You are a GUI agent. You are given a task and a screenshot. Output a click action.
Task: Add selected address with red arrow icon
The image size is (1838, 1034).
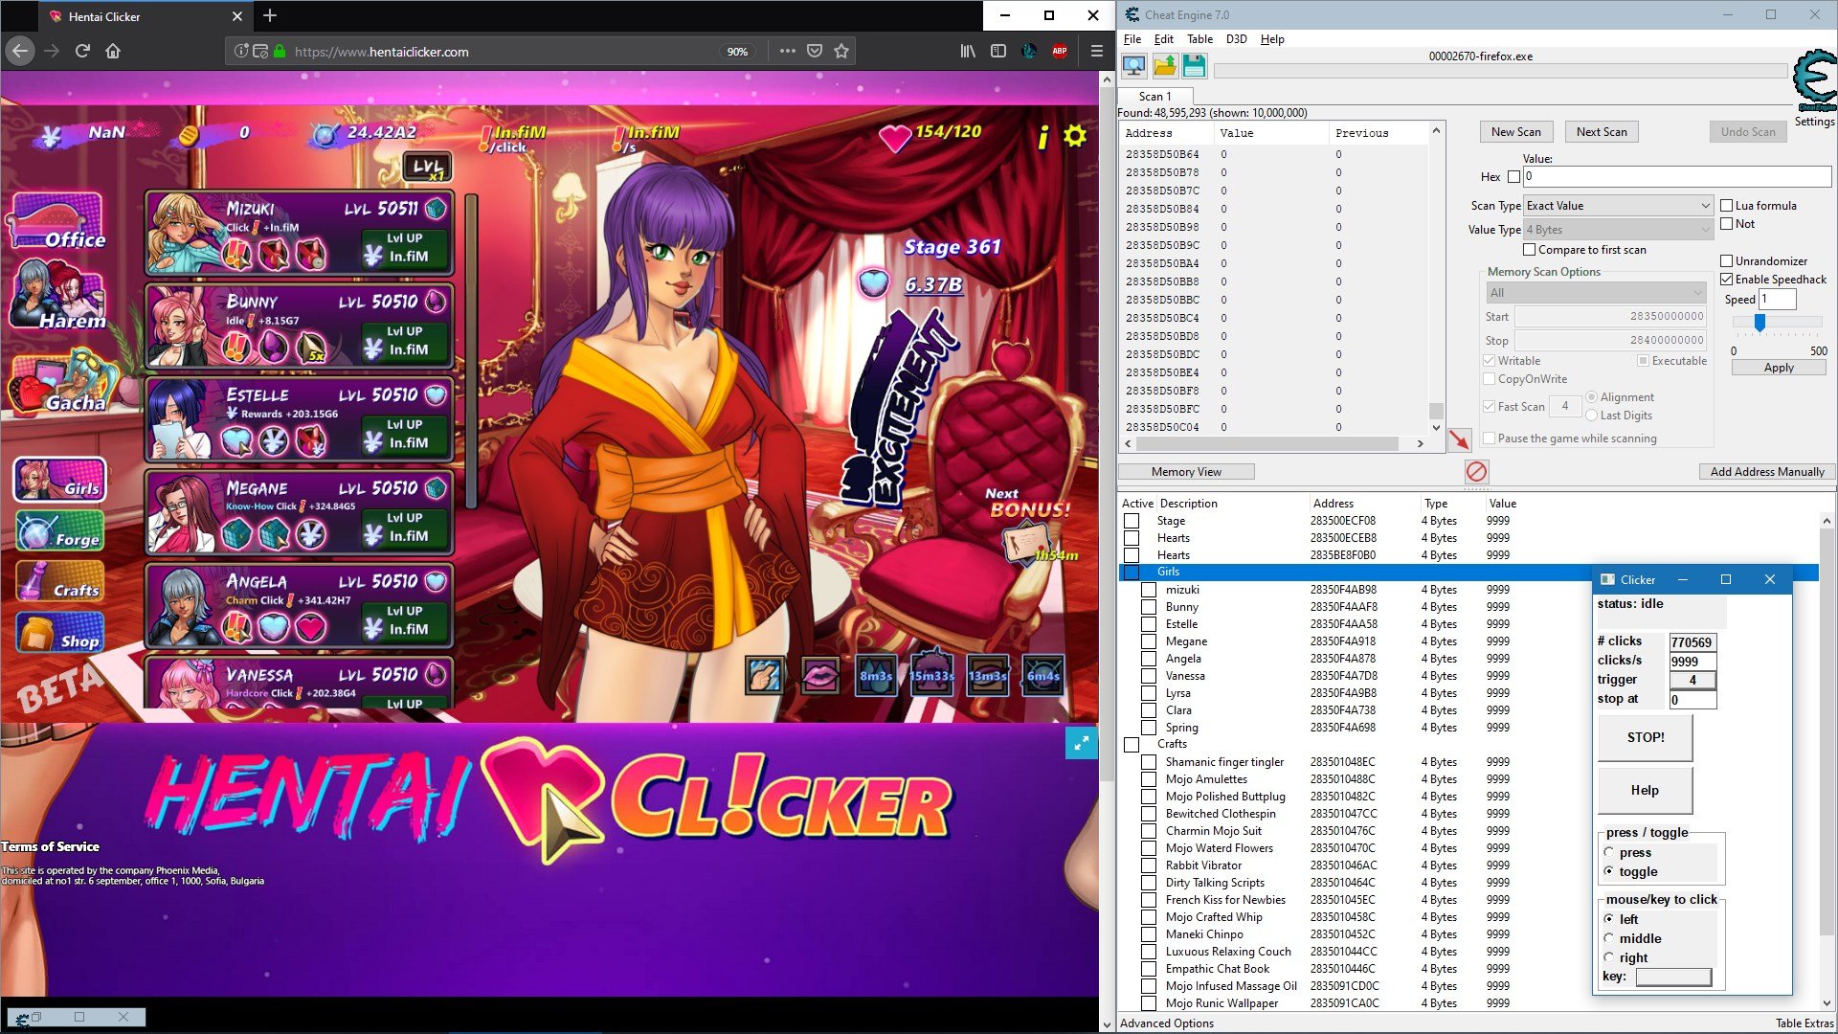tap(1459, 439)
